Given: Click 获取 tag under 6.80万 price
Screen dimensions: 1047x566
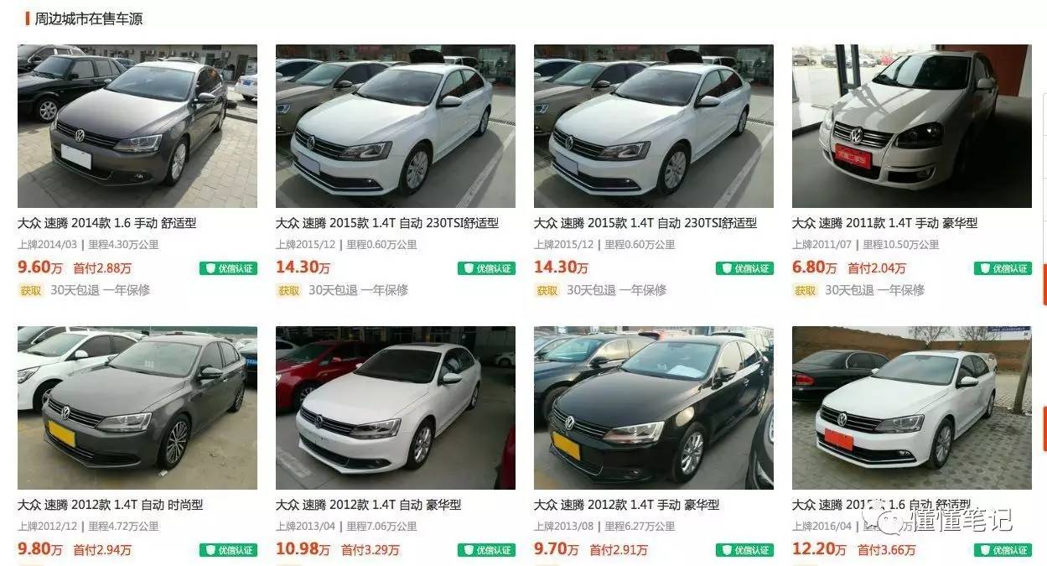Looking at the screenshot, I should 806,290.
